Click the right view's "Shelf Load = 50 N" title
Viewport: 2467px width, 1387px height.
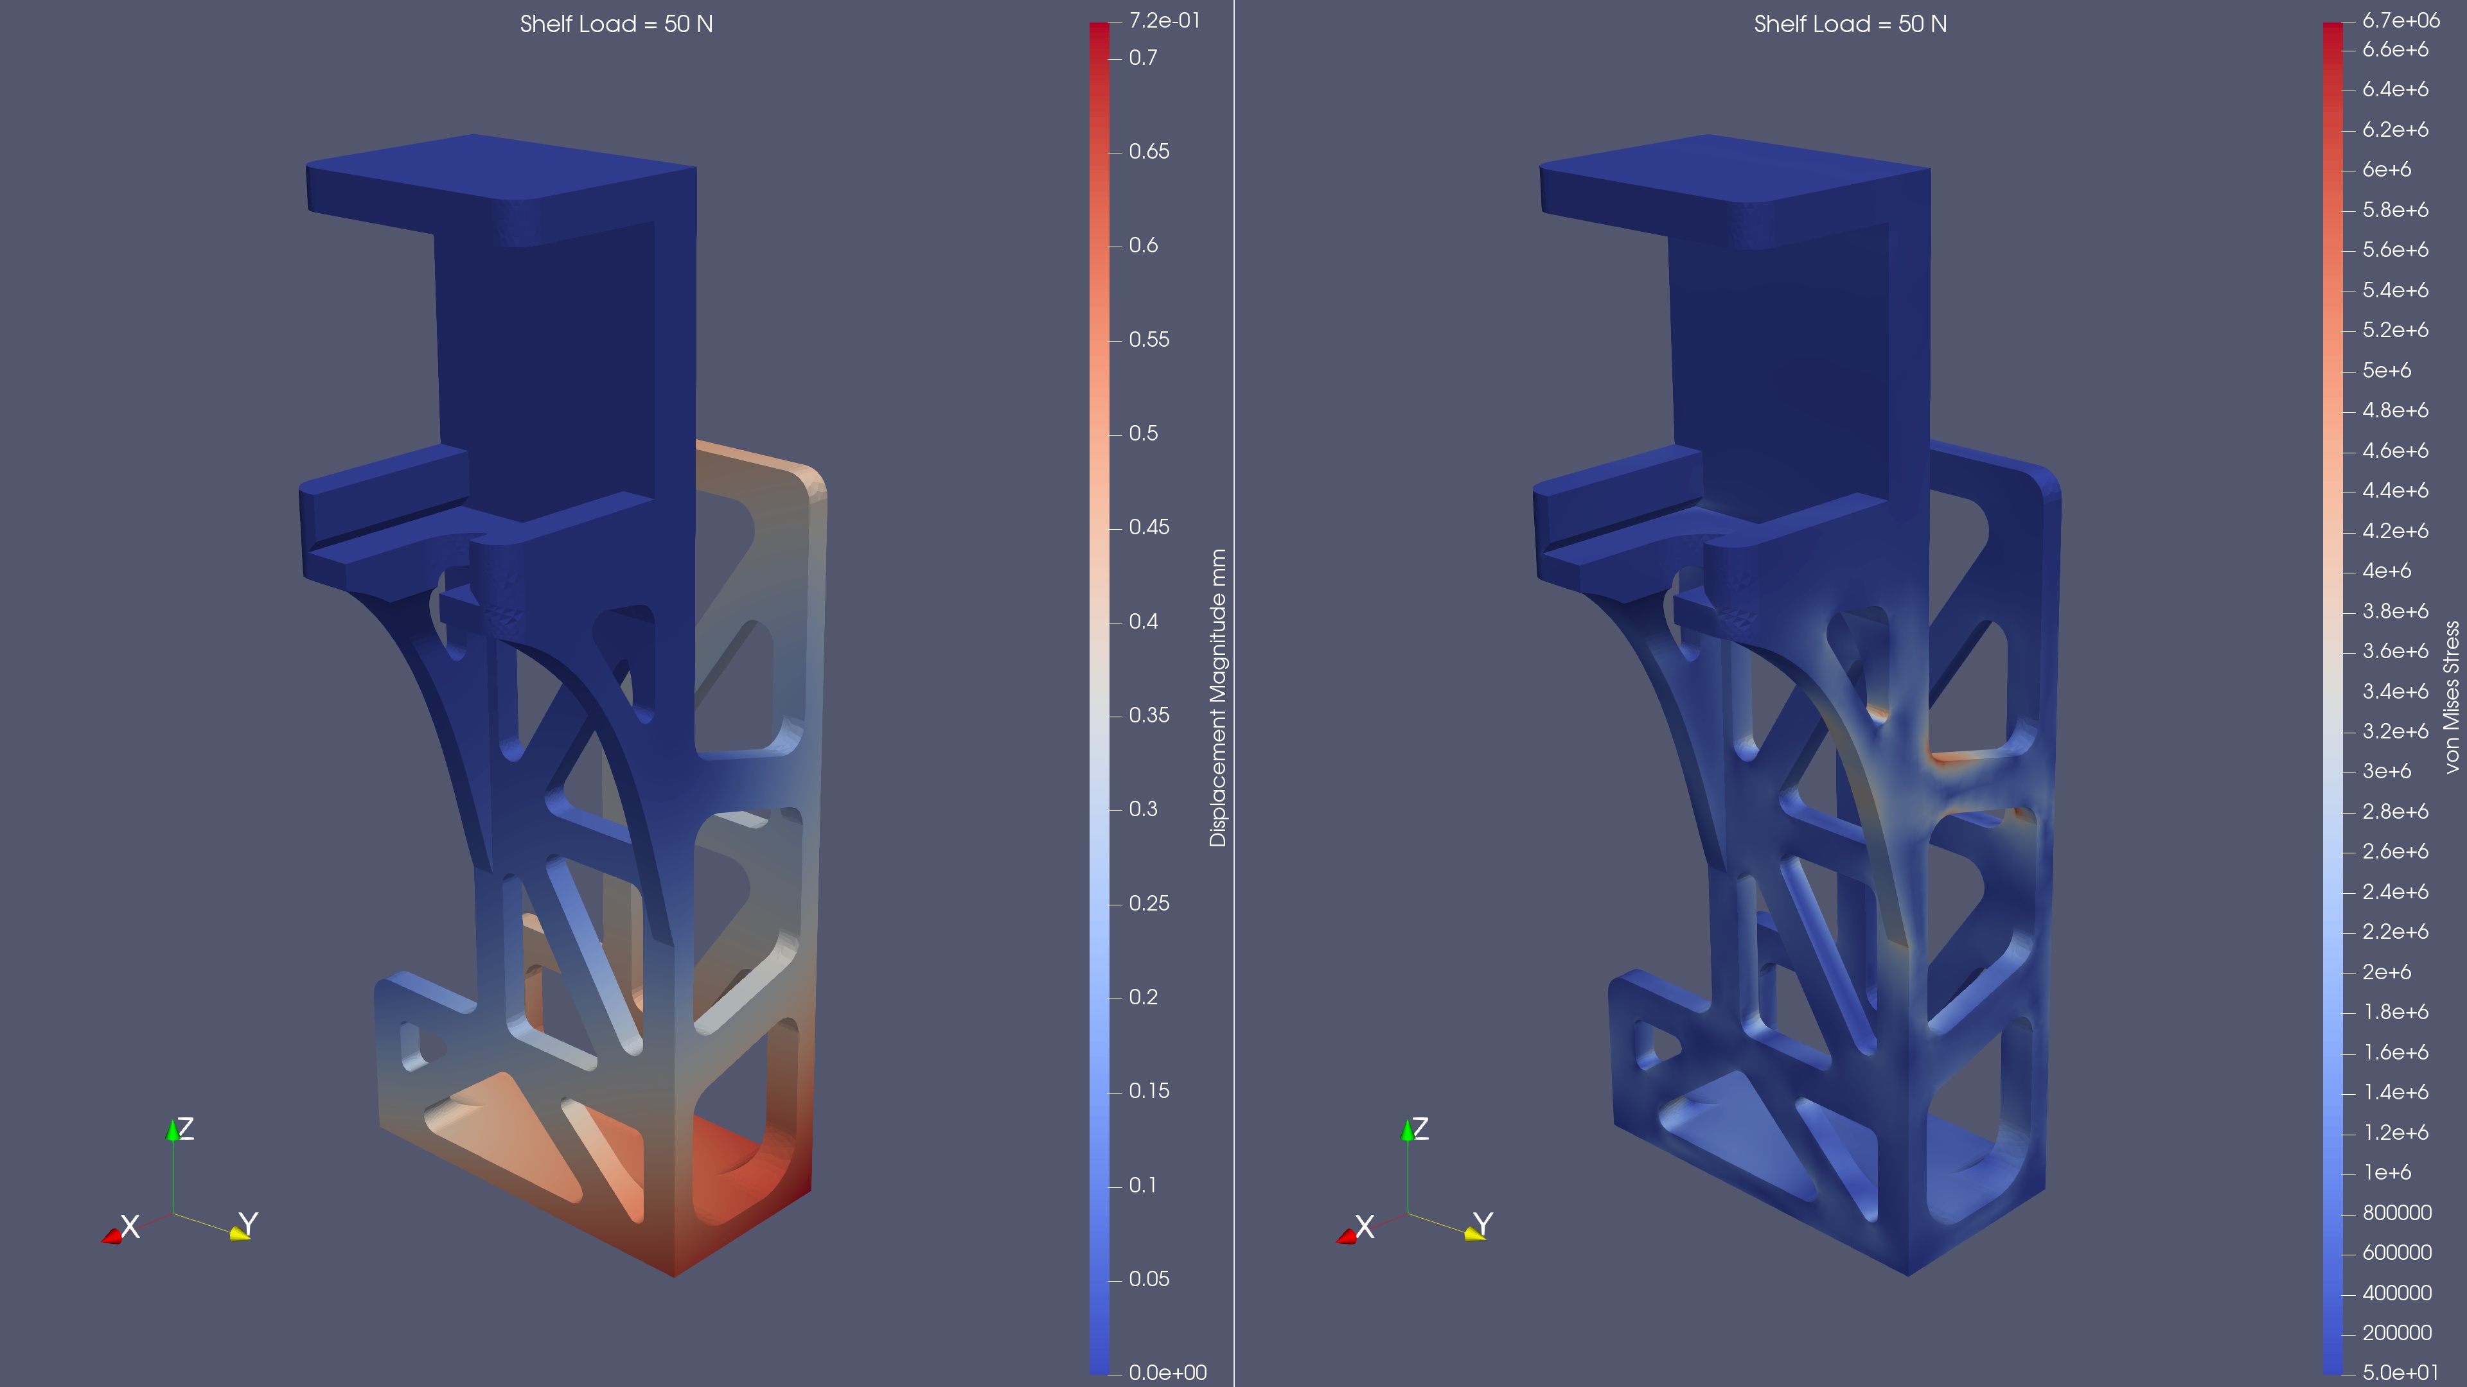[x=1850, y=24]
